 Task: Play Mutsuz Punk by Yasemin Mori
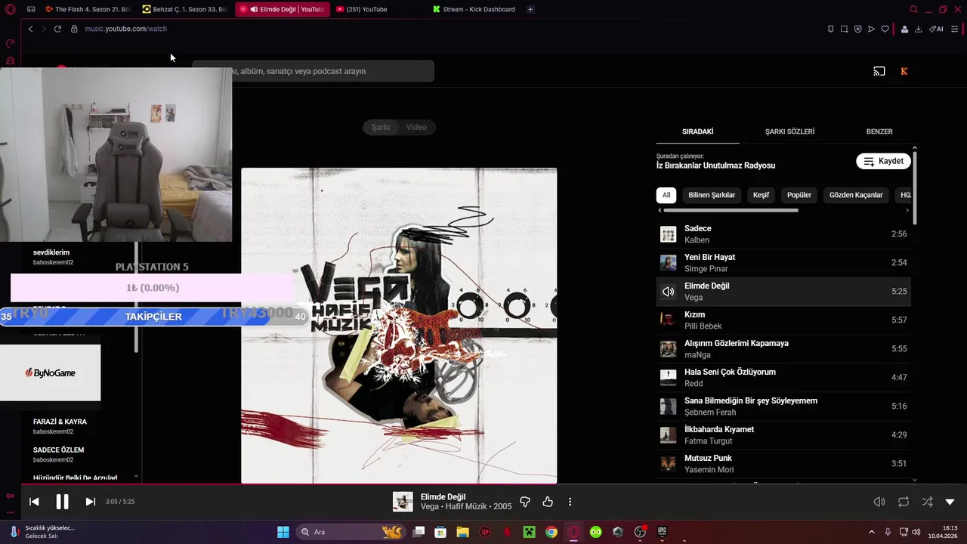coord(783,464)
